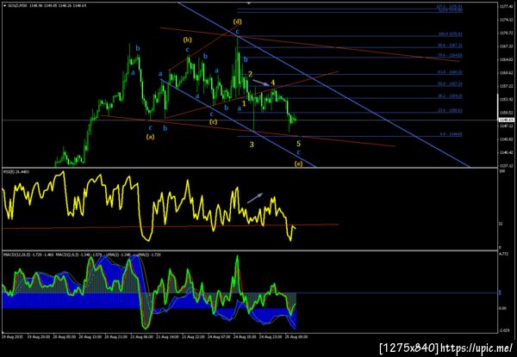Select the yellow wave number 1 label
This screenshot has width=517, height=357.
(244, 103)
